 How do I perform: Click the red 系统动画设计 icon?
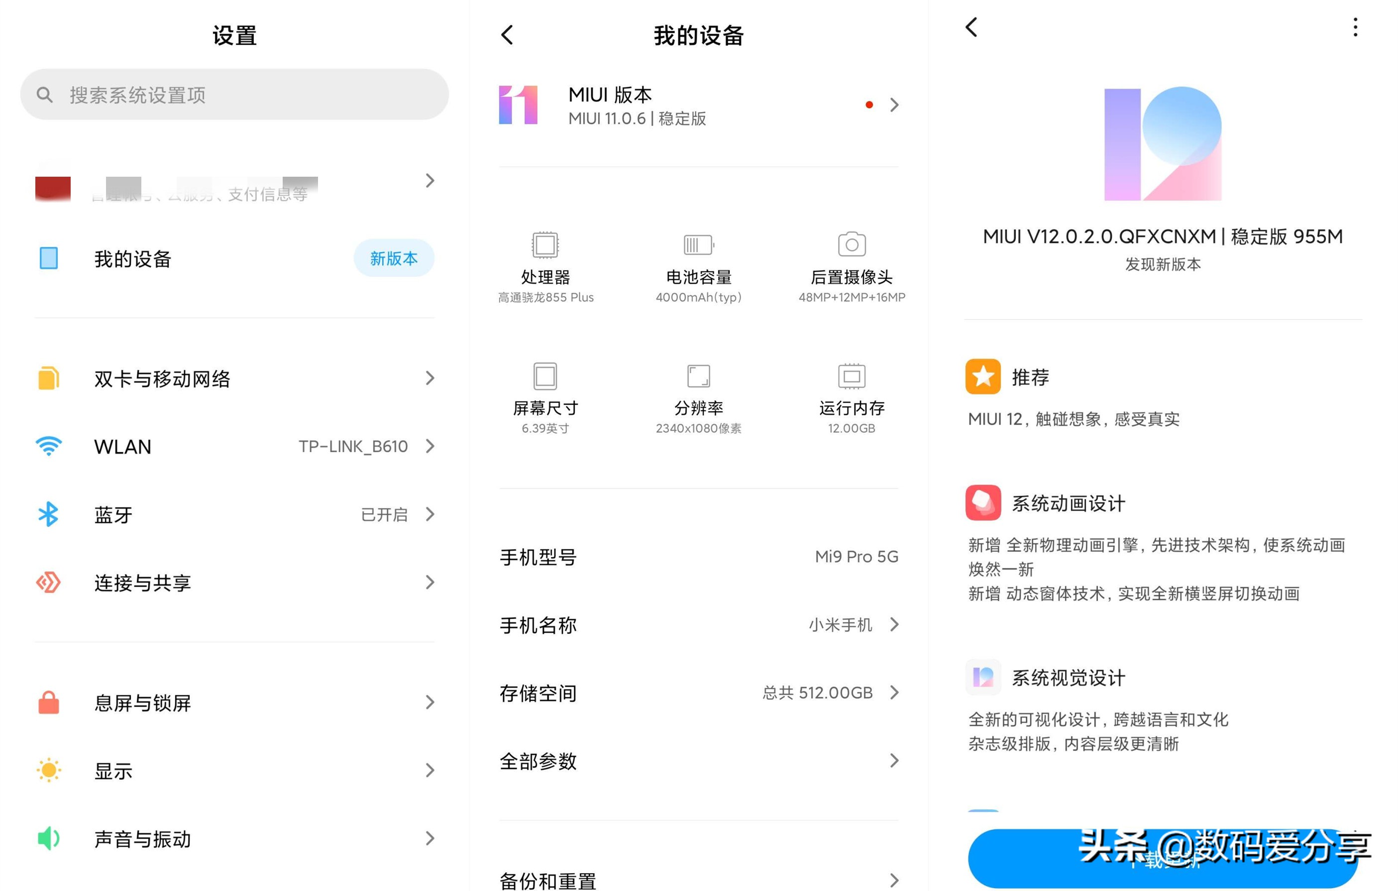983,502
